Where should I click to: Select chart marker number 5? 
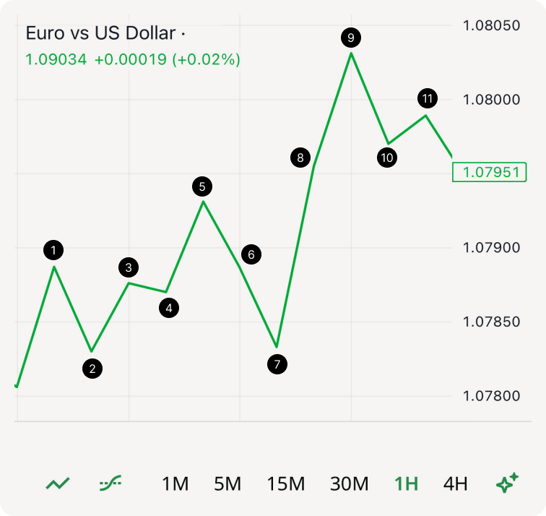(202, 186)
